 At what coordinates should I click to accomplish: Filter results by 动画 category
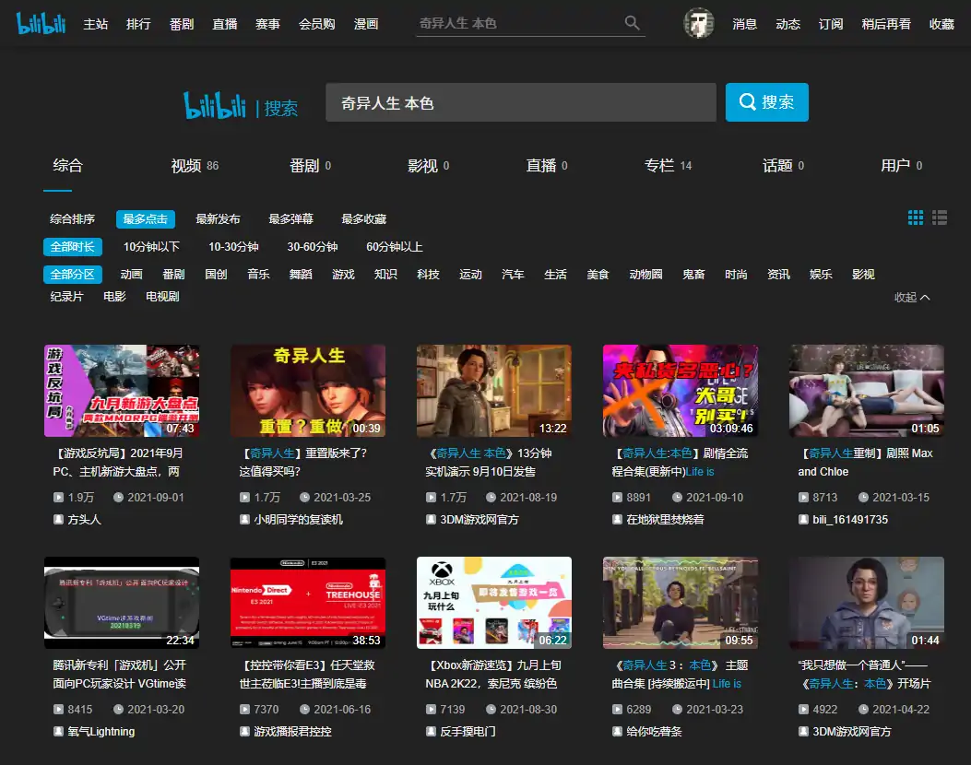(131, 274)
